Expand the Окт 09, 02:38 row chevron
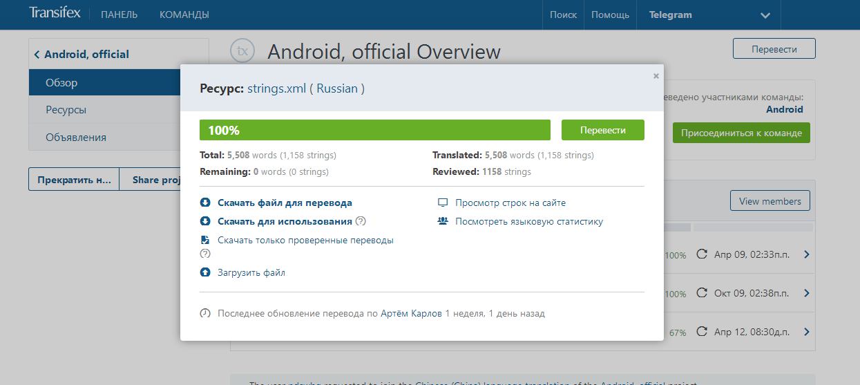The image size is (860, 385). point(806,293)
